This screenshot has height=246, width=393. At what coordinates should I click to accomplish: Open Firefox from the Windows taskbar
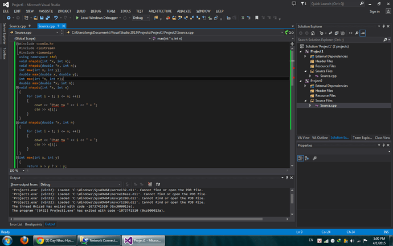pyautogui.click(x=24, y=240)
